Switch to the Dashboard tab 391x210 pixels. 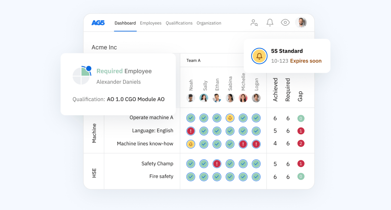click(125, 23)
